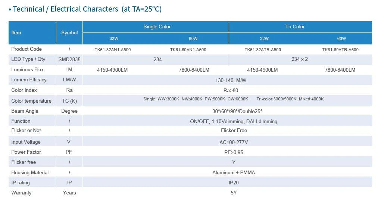Screen dimensions: 381x212
Task: Click product code TK61-32AN1-A500
Action: 113,50
